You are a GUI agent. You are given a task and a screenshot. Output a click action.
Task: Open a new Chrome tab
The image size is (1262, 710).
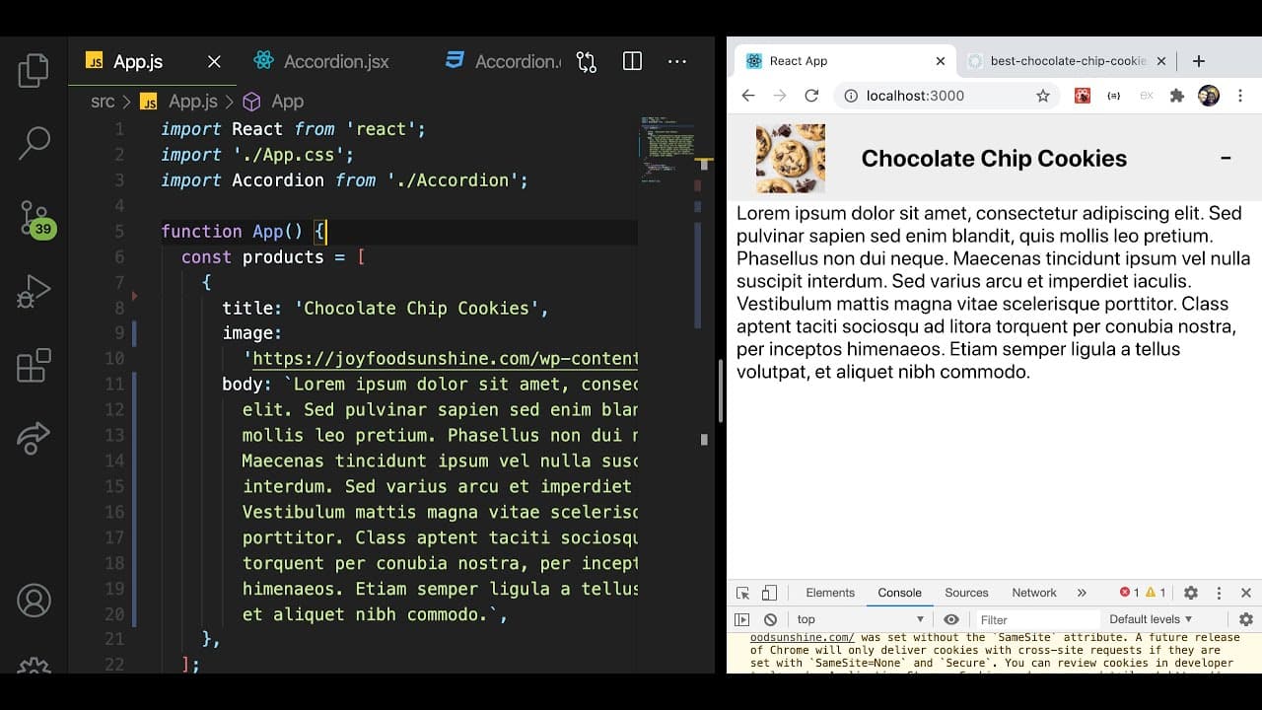point(1198,61)
